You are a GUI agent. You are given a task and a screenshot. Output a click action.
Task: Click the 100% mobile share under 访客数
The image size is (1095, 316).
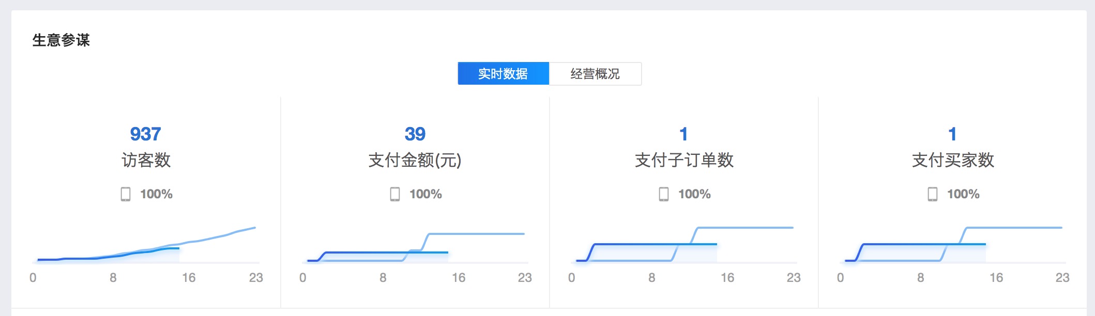[156, 194]
